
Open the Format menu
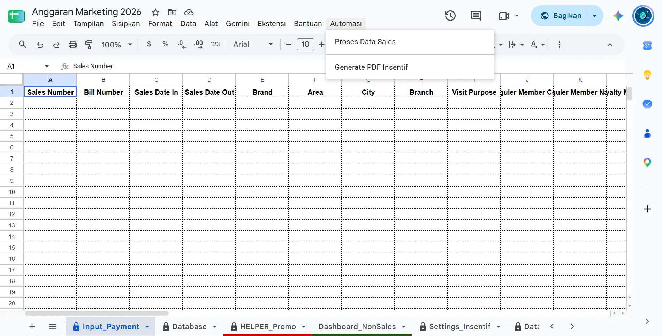(160, 24)
